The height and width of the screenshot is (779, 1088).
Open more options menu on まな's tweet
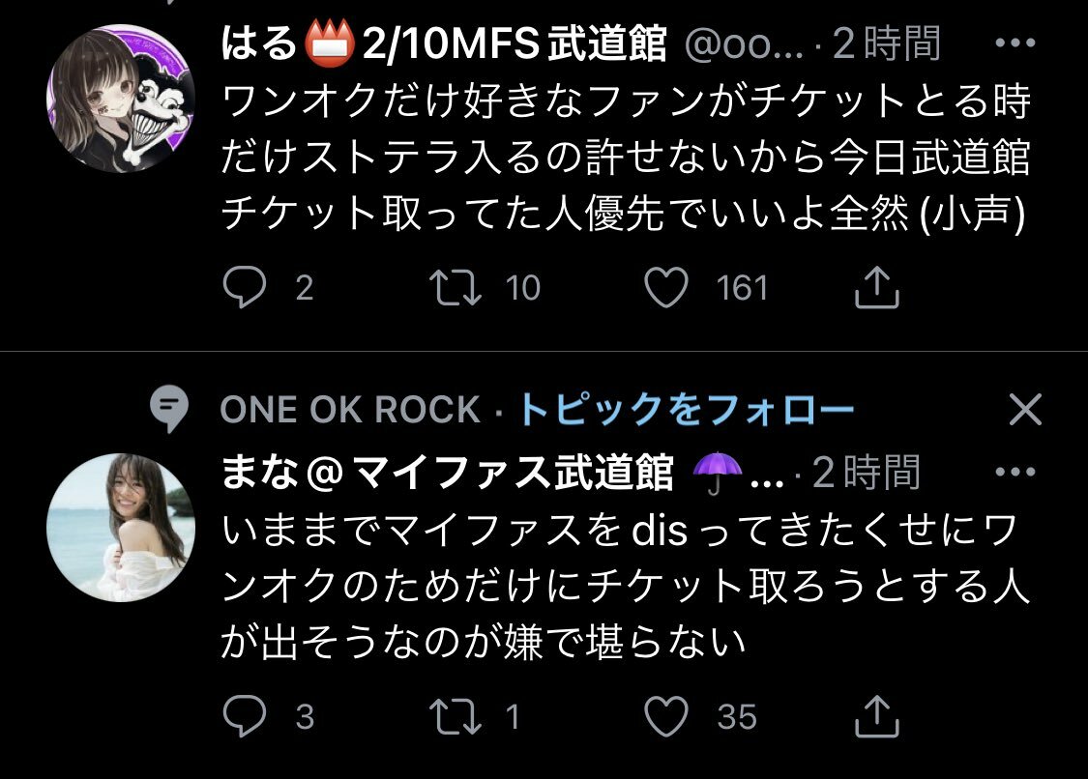tap(1015, 472)
